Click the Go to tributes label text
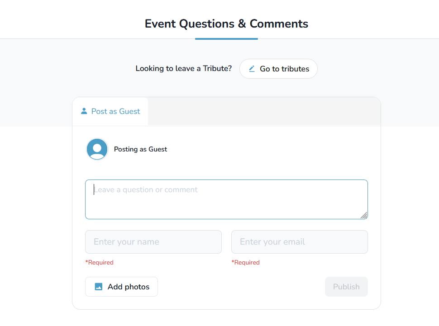The height and width of the screenshot is (326, 439). pos(285,69)
